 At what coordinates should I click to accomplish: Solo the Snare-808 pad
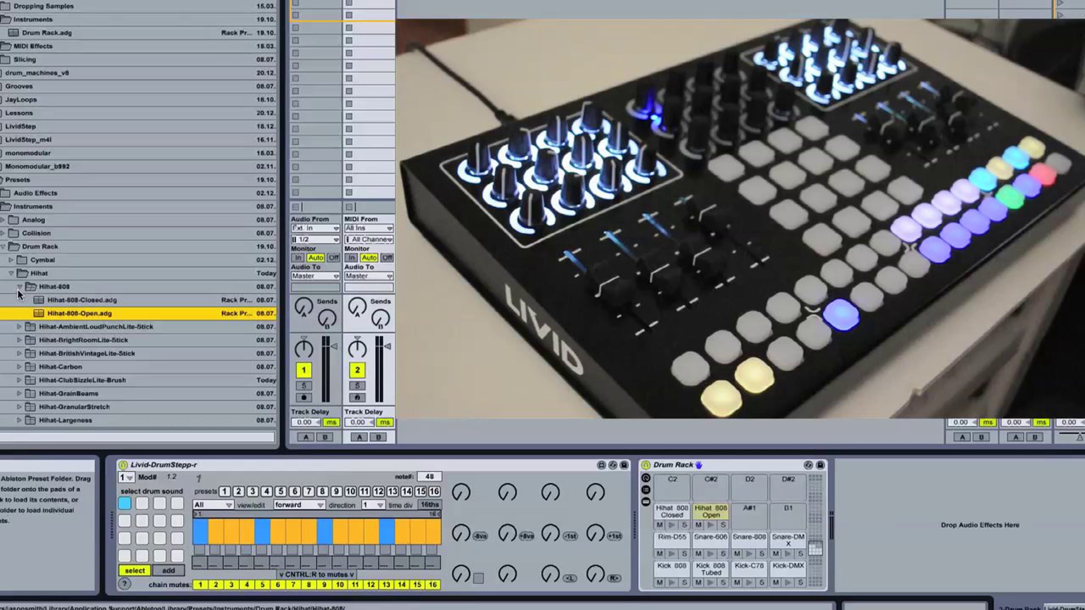click(762, 554)
